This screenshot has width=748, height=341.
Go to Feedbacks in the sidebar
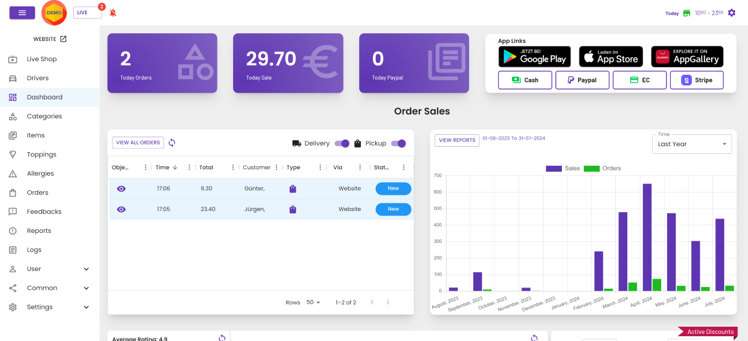[44, 211]
